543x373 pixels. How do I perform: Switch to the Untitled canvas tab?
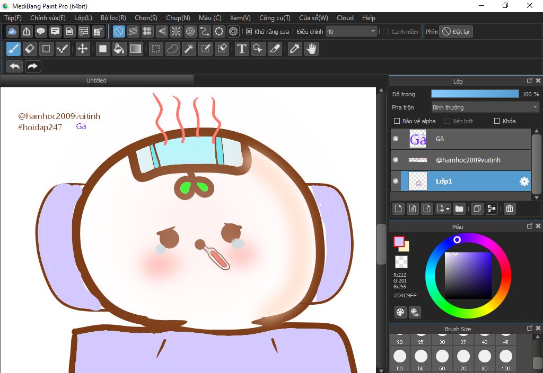[x=97, y=80]
